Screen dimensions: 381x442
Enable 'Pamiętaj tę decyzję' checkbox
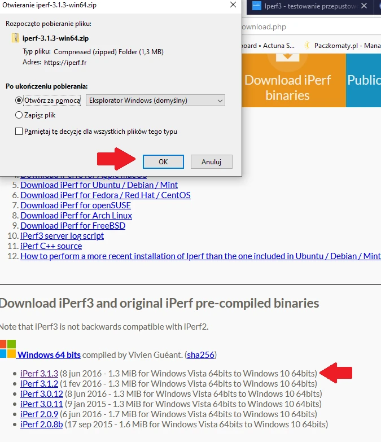(x=19, y=132)
